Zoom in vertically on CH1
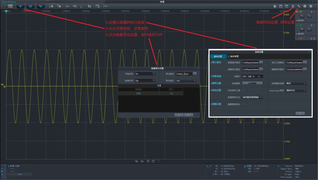 coord(302,16)
